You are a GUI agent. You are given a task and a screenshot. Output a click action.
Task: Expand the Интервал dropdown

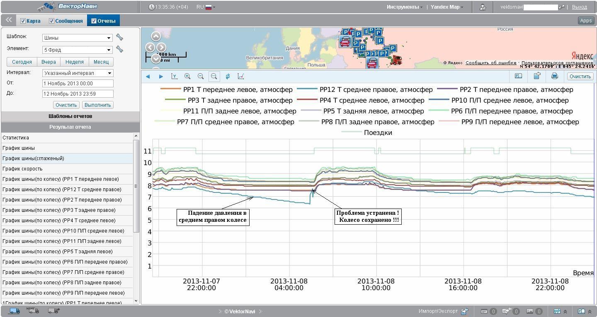[x=78, y=73]
